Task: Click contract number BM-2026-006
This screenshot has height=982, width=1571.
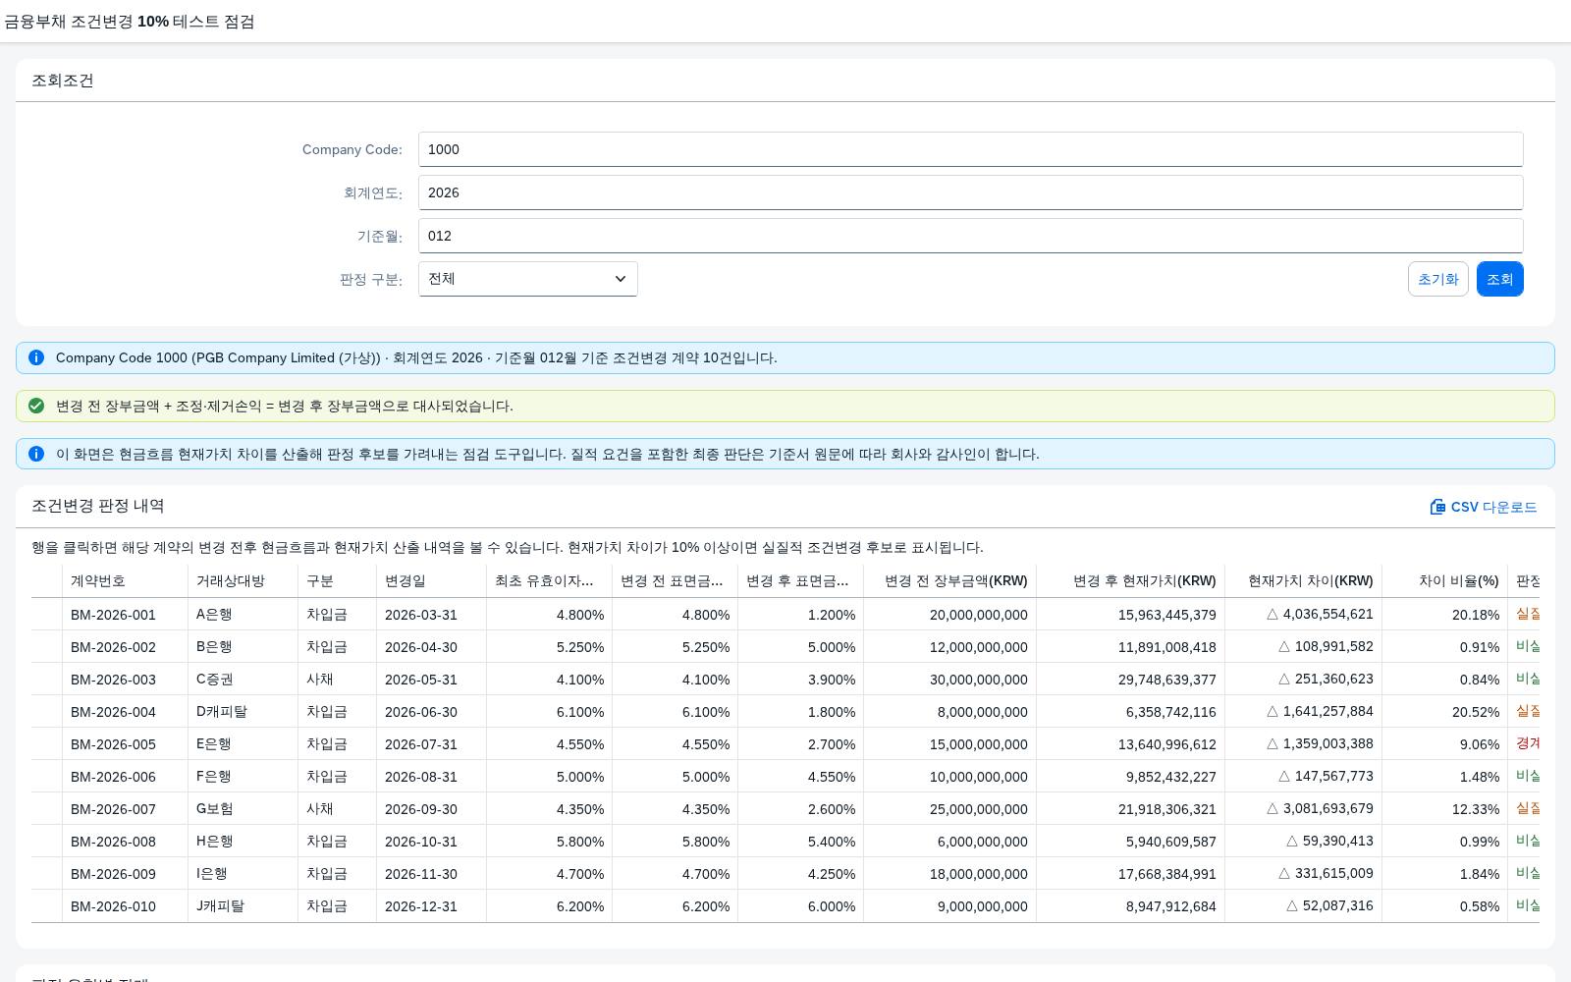Action: click(113, 777)
